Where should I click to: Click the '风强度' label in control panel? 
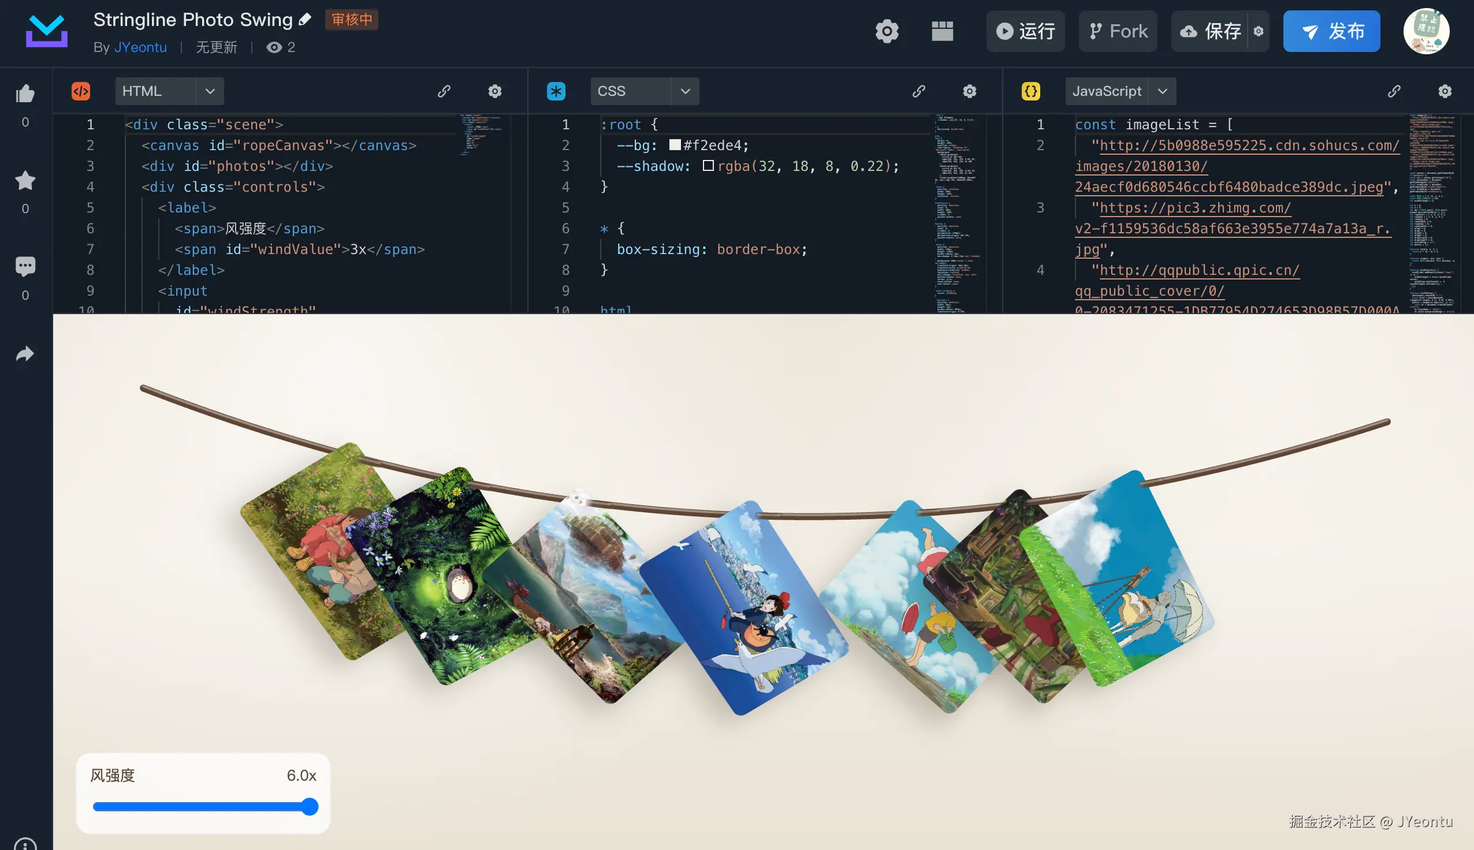[x=113, y=776]
